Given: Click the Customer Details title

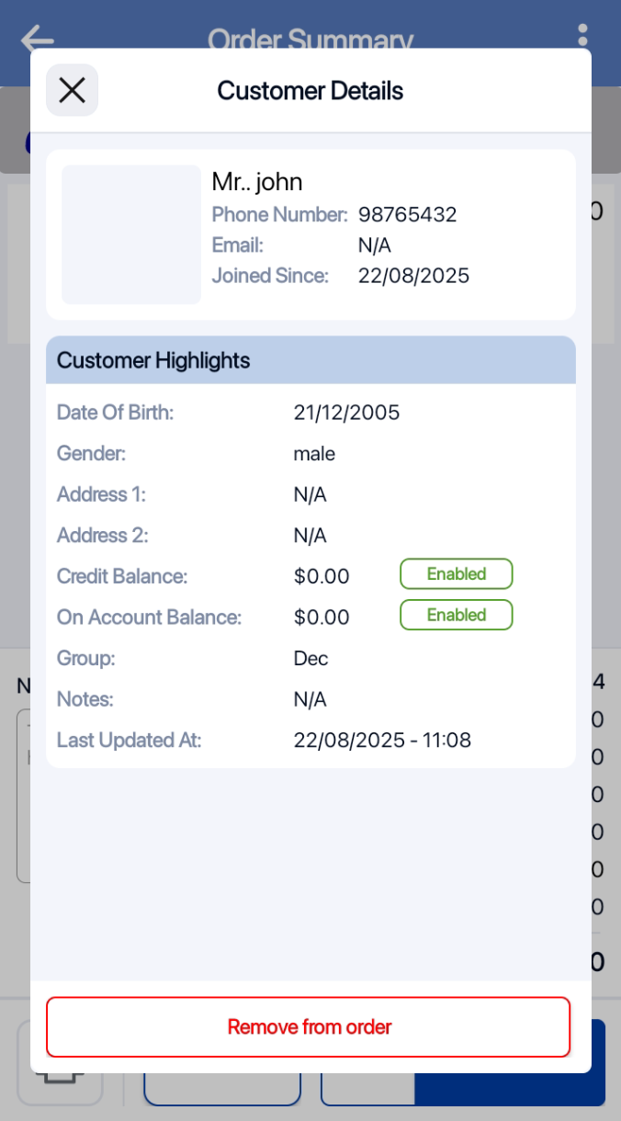Looking at the screenshot, I should (x=310, y=91).
